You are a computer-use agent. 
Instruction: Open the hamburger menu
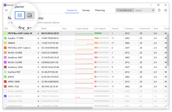(x=6, y=10)
